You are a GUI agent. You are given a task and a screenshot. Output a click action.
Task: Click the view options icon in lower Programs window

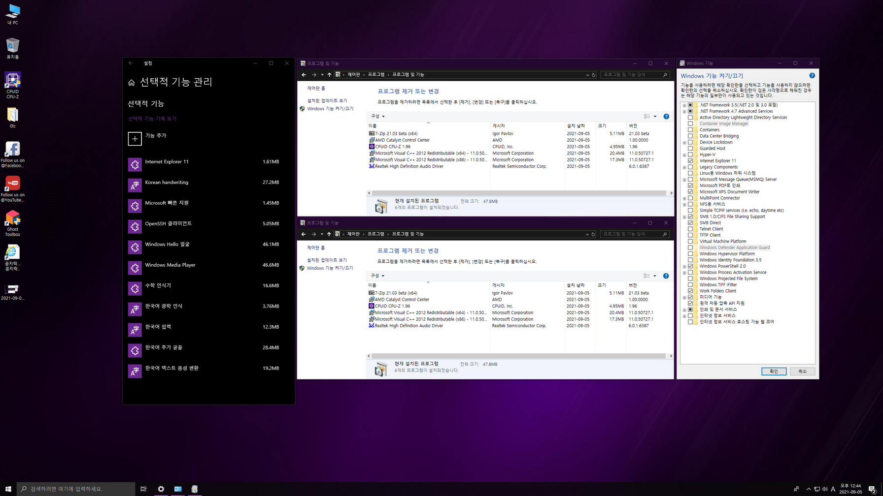pyautogui.click(x=646, y=276)
